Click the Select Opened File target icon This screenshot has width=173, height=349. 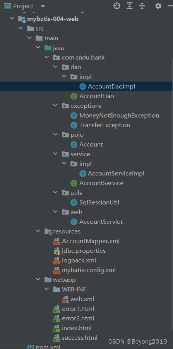(x=117, y=6)
